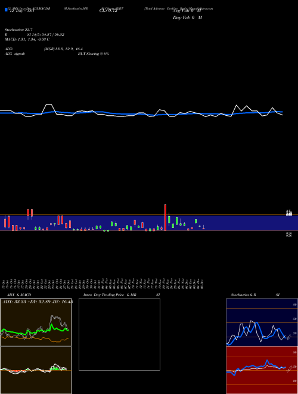
Task: Click the 'Stochastics & R' panel title
Action: [243, 295]
